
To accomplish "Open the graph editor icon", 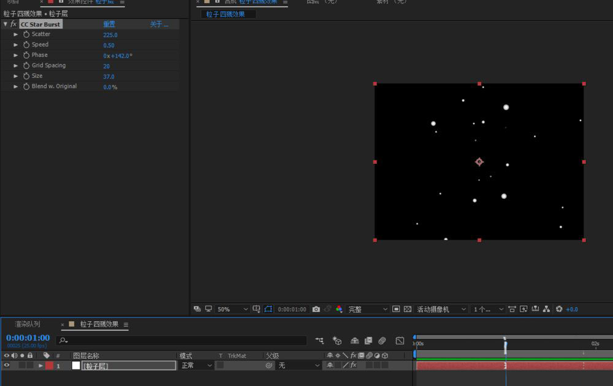I will (x=400, y=341).
